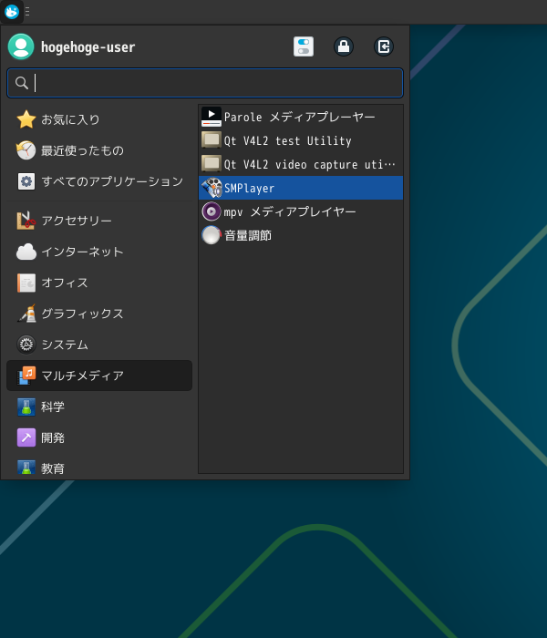The height and width of the screenshot is (638, 547).
Task: Open settings via the toggle switches icon
Action: click(304, 46)
